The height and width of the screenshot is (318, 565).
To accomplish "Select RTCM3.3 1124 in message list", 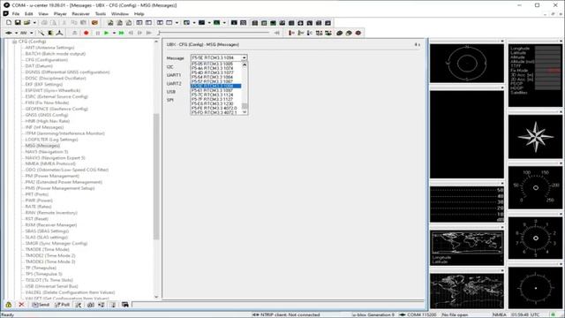I will point(215,95).
